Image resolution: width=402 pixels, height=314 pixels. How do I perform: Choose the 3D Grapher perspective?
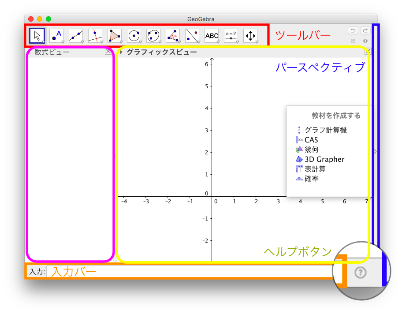click(x=320, y=159)
